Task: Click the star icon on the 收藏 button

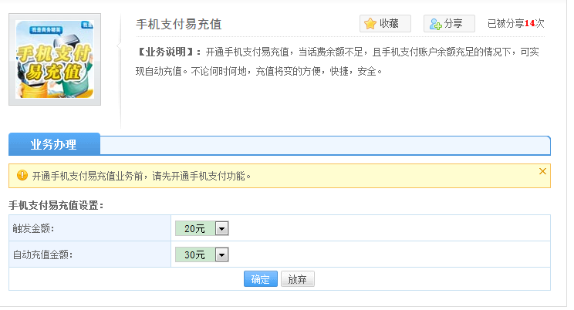Action: click(x=370, y=24)
